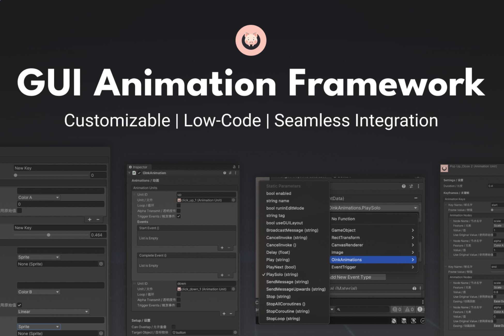Remove selected Animation Unit with minus

click(231, 314)
